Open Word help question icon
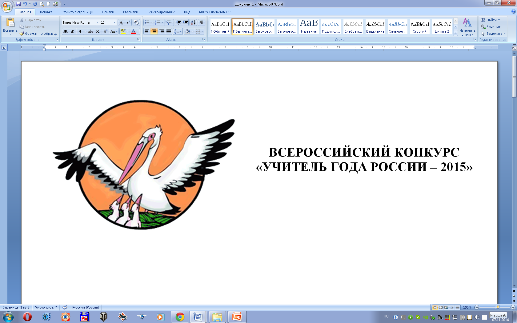This screenshot has width=517, height=323. 513,12
